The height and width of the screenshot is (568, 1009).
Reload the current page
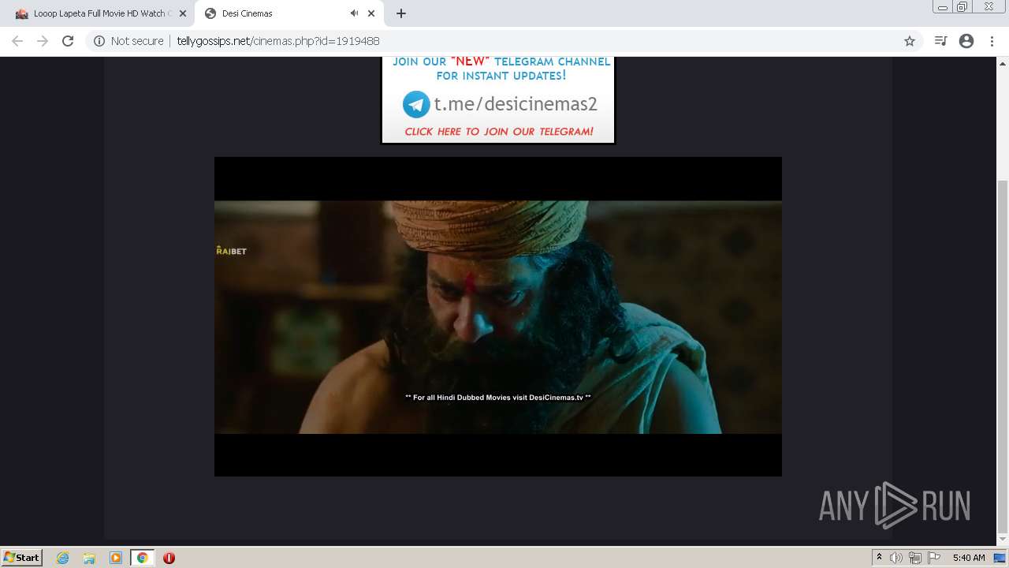point(68,41)
